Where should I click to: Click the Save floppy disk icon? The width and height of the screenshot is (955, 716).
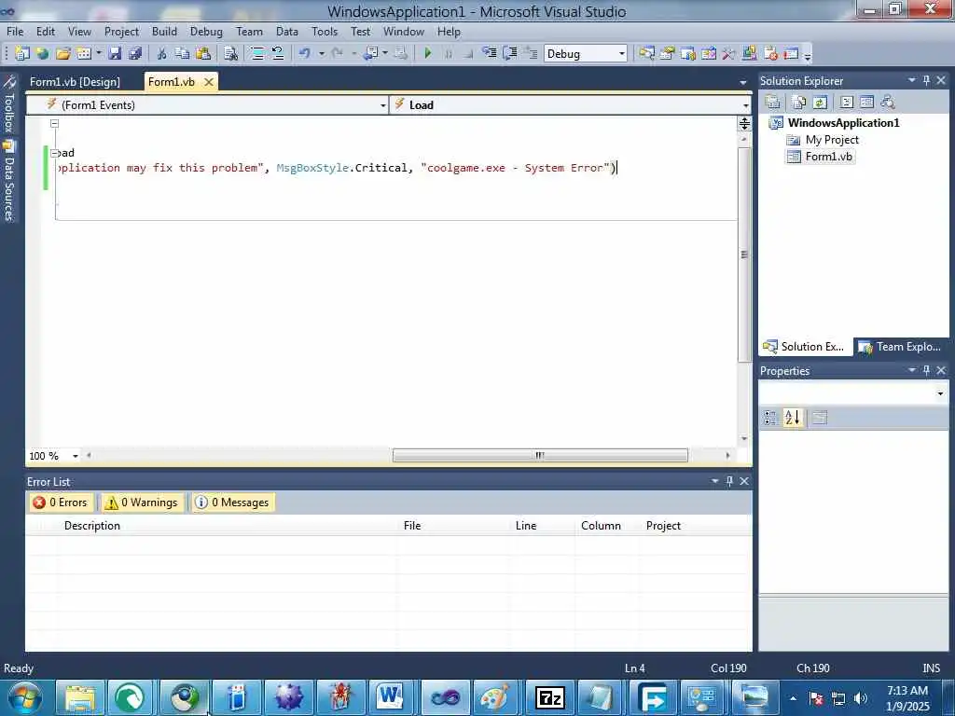[x=115, y=53]
